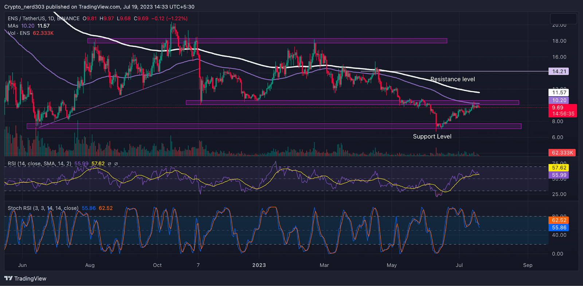Viewport: 583px width, 286px height.
Task: Click the orange Stoch RSI value 62.52 in legend
Action: (x=106, y=208)
